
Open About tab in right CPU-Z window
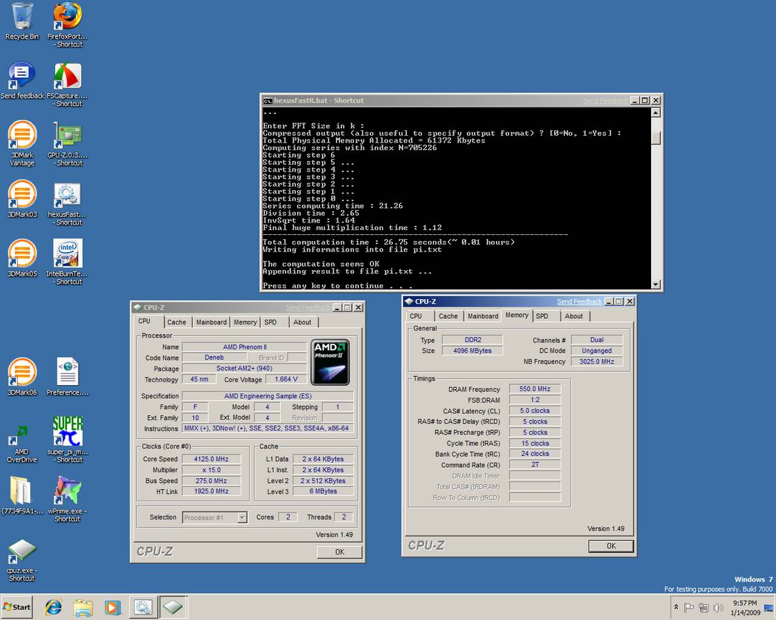(574, 316)
